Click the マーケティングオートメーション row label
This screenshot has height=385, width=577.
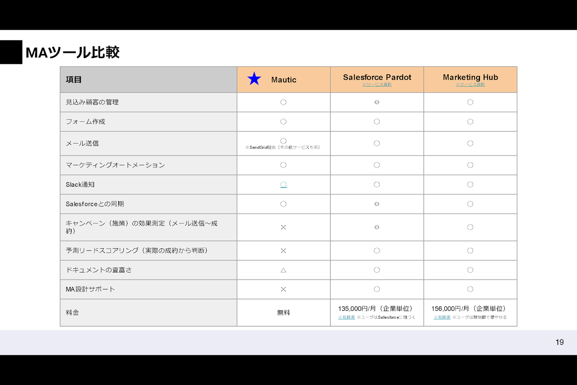point(115,165)
